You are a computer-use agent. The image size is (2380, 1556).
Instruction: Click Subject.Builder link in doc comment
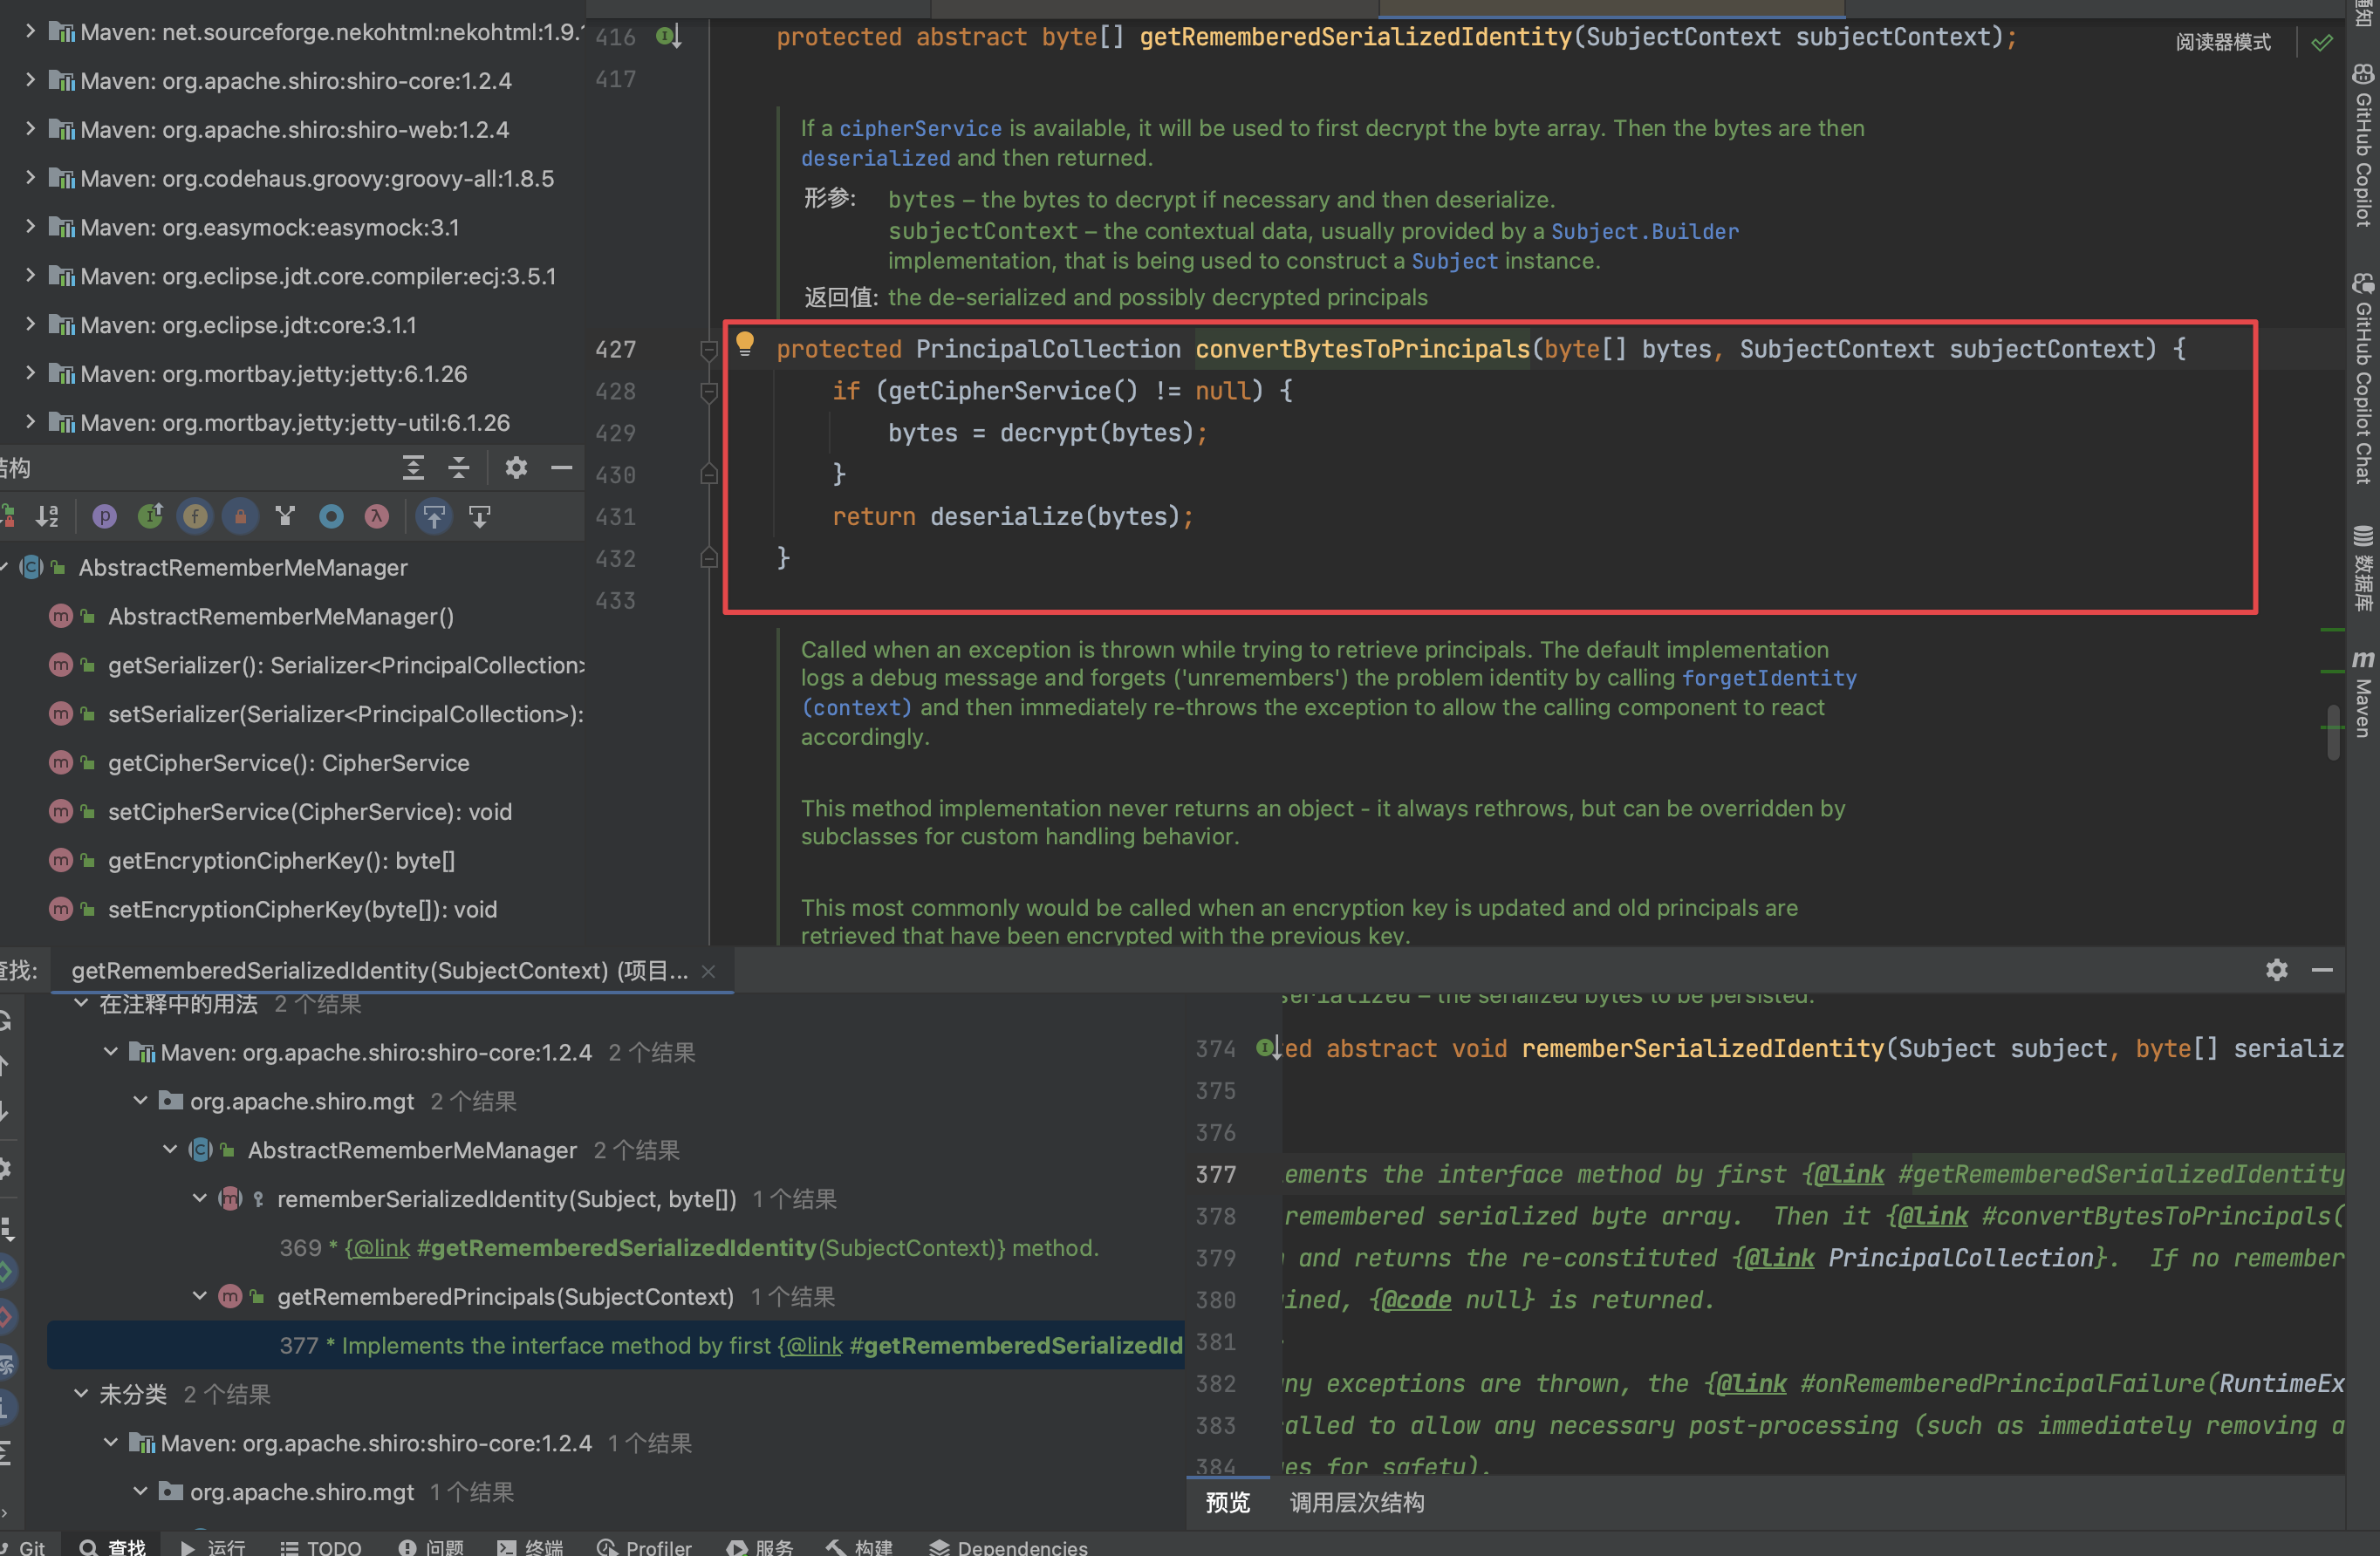click(1645, 231)
